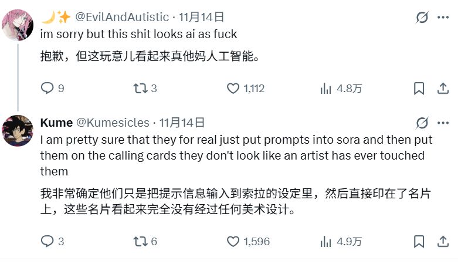The height and width of the screenshot is (264, 458).
Task: Open more options menu on Kume's tweet
Action: [x=443, y=123]
